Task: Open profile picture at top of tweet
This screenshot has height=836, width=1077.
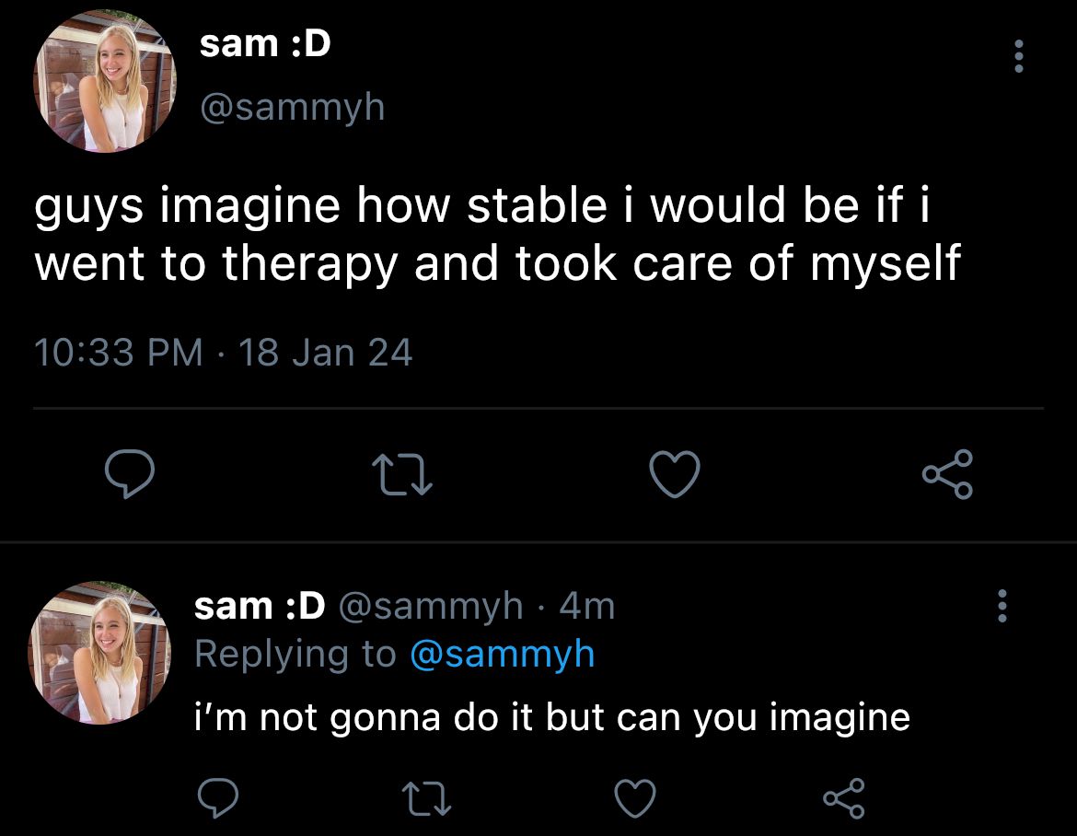Action: [104, 81]
